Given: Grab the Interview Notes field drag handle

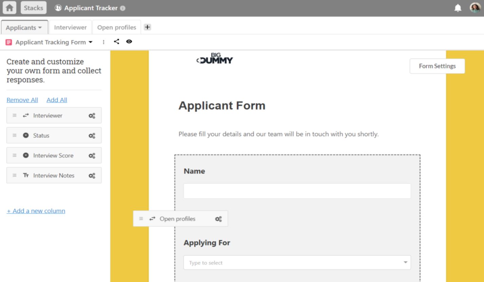Looking at the screenshot, I should tap(15, 175).
